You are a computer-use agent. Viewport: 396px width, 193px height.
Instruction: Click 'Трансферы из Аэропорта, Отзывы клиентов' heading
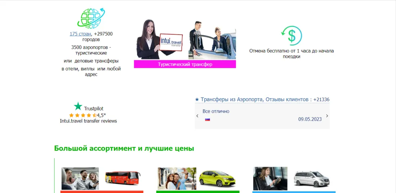click(262, 99)
